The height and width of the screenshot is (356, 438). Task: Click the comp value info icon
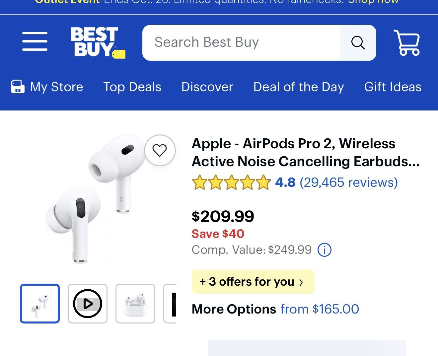(x=325, y=250)
